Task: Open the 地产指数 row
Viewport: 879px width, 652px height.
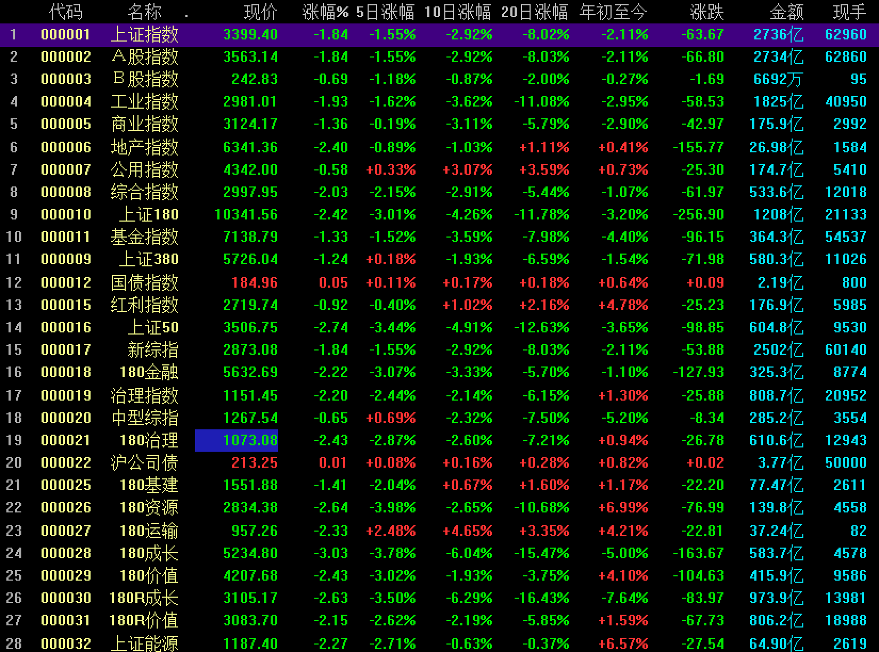Action: pos(144,147)
